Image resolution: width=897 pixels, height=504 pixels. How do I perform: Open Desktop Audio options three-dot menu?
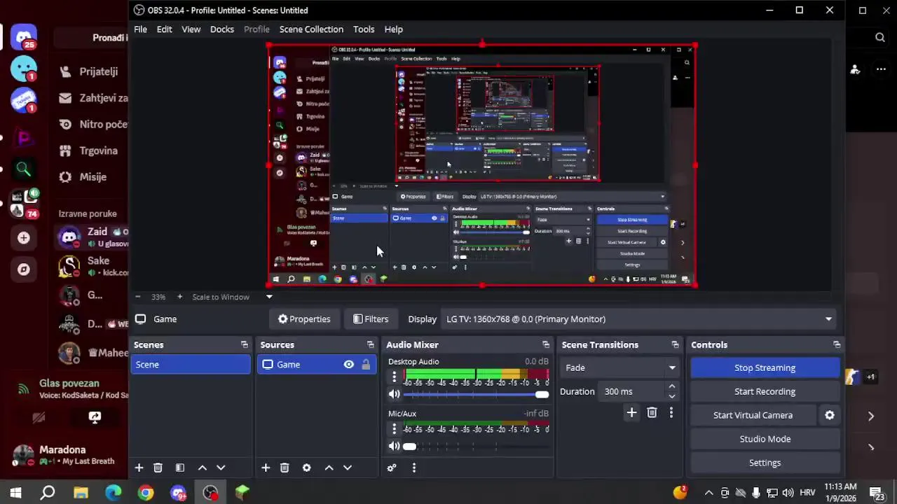click(x=394, y=377)
